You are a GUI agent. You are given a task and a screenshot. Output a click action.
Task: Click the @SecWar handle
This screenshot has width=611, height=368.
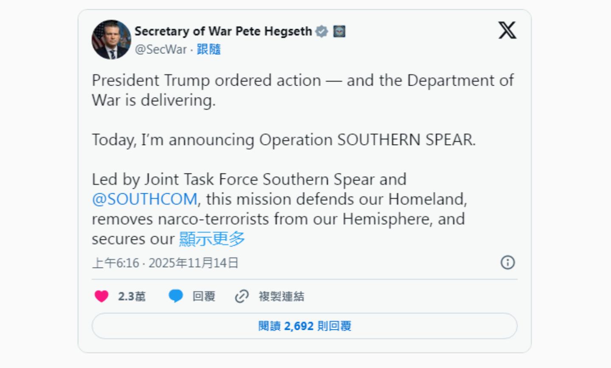pyautogui.click(x=160, y=49)
